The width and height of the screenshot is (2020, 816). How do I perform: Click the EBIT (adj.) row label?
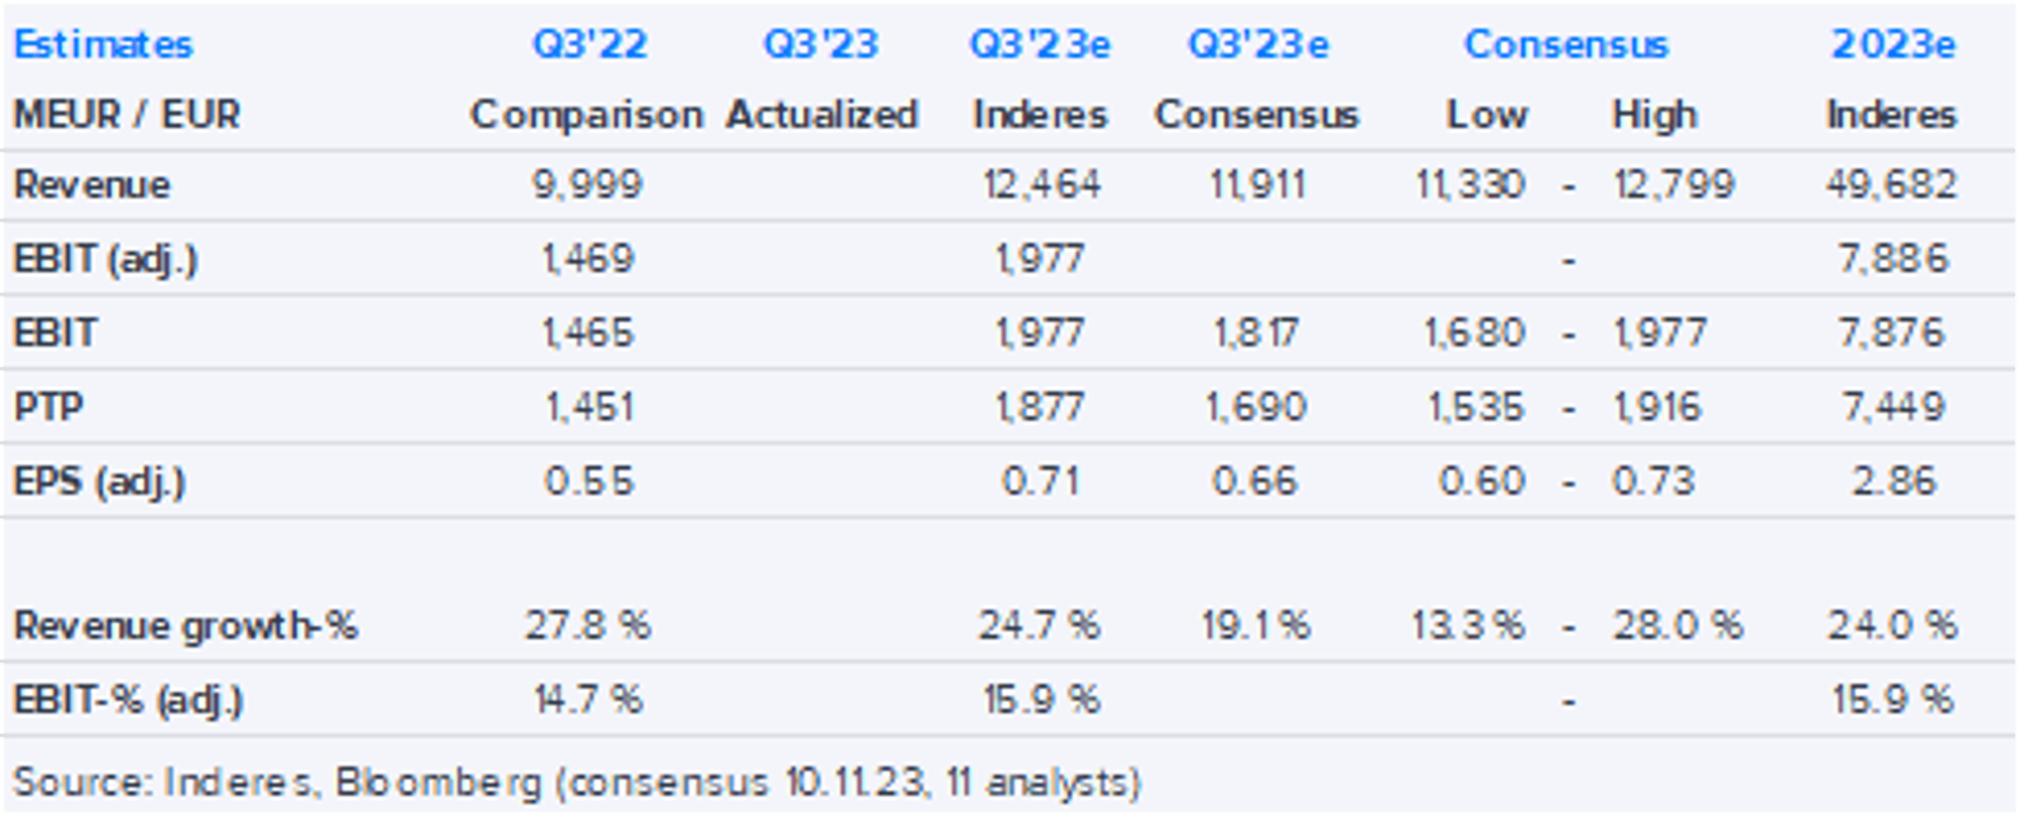tap(106, 259)
